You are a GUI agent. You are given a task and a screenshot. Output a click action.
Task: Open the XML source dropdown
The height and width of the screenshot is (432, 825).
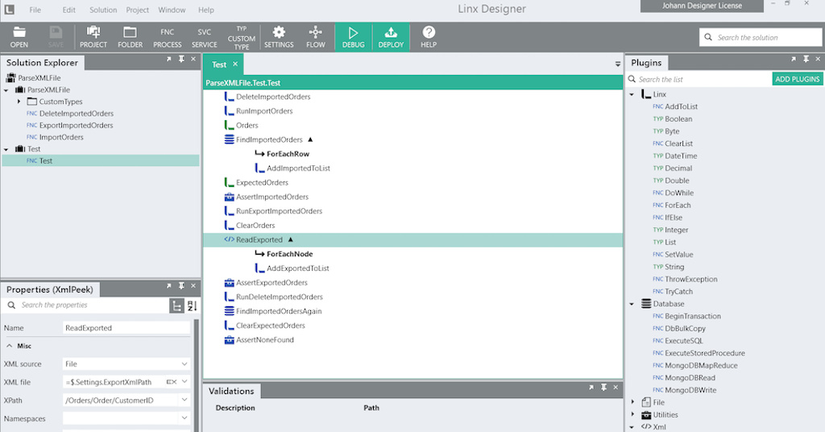(x=185, y=364)
